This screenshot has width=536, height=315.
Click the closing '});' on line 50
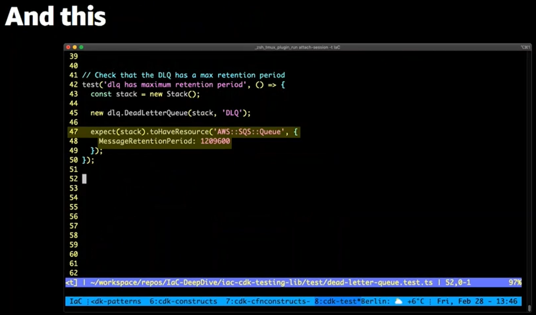pos(88,160)
